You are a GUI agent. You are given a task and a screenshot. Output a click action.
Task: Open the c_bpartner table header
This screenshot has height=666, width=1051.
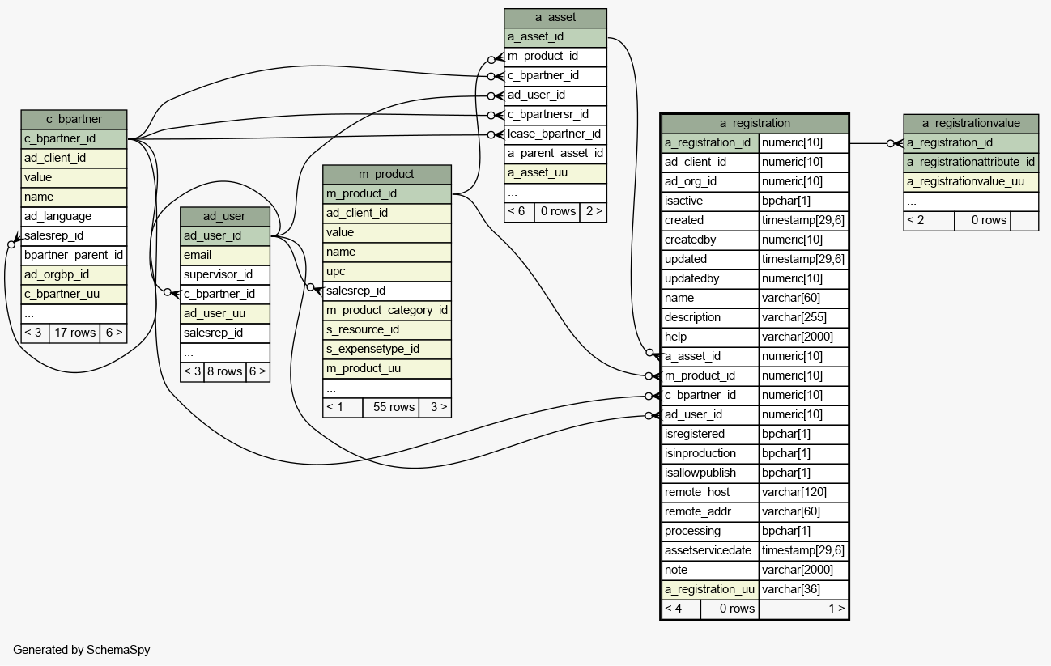(x=74, y=120)
